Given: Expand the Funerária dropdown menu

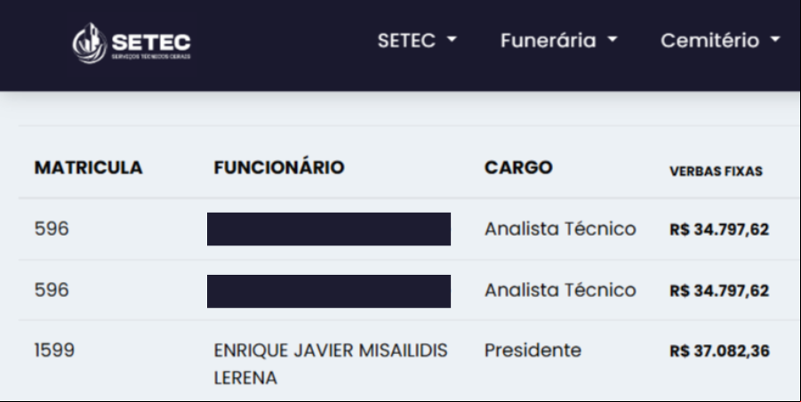Looking at the screenshot, I should pyautogui.click(x=559, y=40).
